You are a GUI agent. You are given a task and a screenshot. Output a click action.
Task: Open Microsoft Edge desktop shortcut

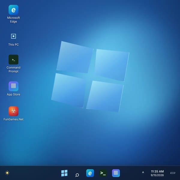[x=13, y=10]
